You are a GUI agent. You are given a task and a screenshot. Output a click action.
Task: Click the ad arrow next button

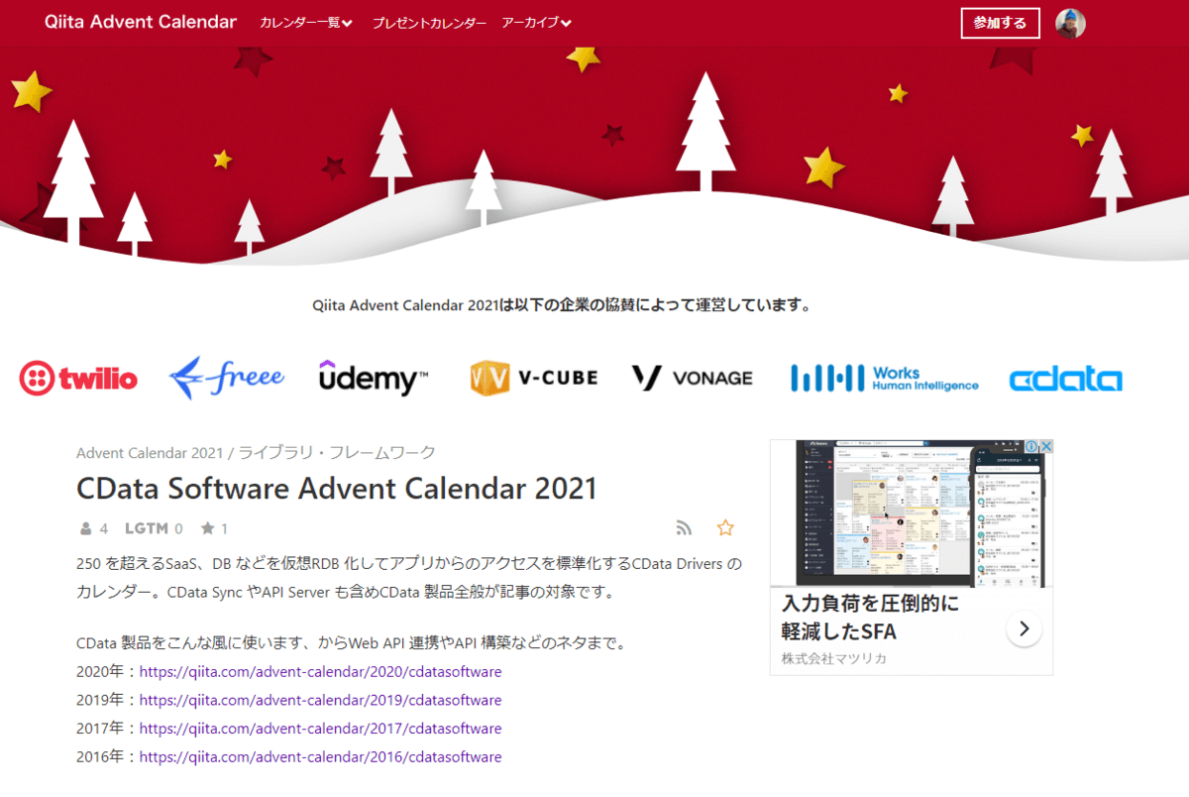[1024, 628]
